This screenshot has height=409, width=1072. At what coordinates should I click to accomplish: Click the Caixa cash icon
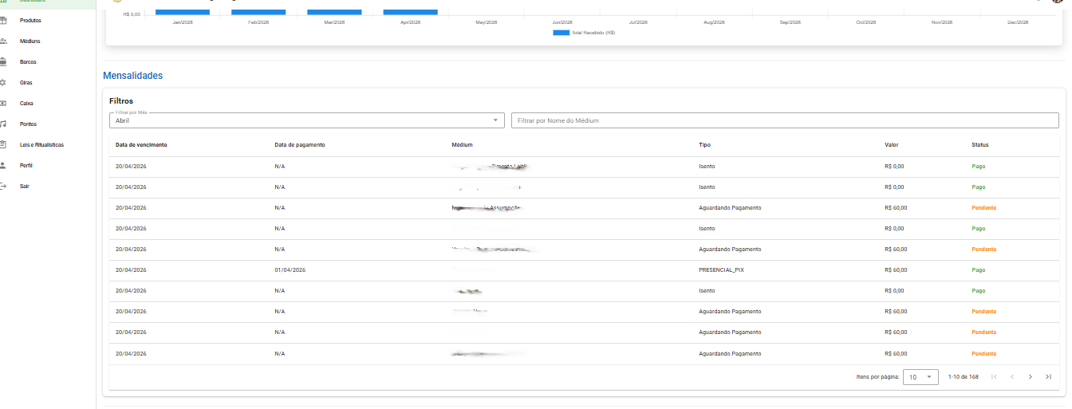3,103
